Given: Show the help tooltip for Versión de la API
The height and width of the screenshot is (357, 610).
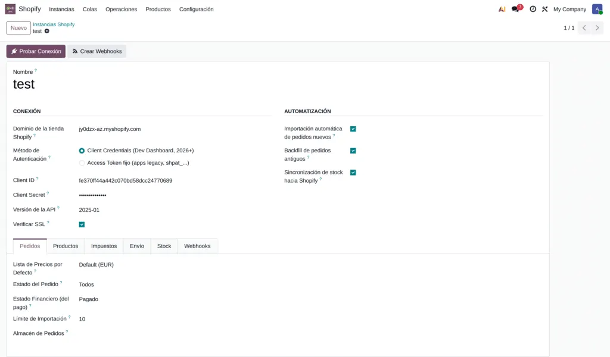Looking at the screenshot, I should [58, 208].
